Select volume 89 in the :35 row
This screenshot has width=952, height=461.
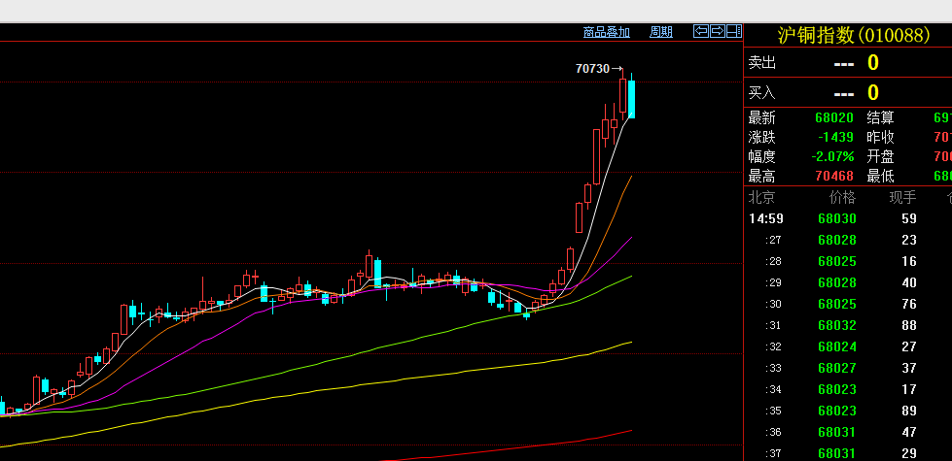click(909, 411)
